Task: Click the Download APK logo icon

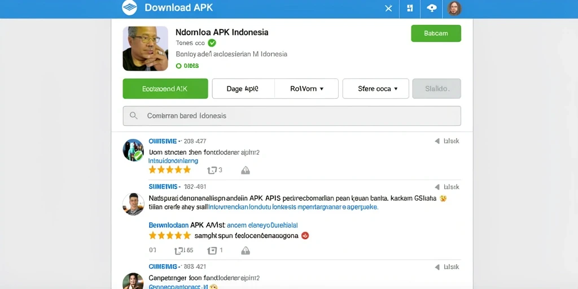Action: click(x=129, y=8)
